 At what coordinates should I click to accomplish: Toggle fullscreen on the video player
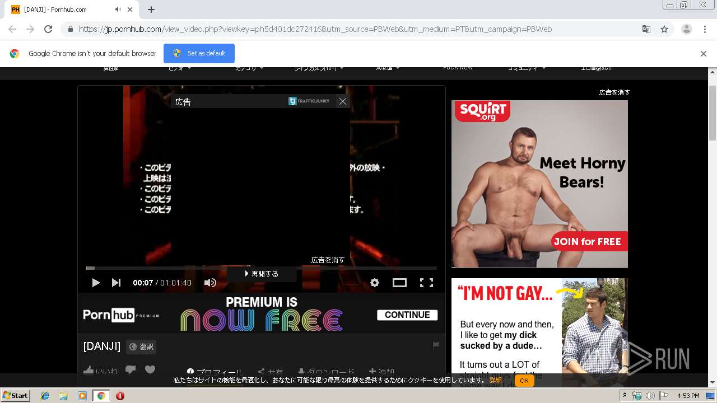[x=426, y=283]
